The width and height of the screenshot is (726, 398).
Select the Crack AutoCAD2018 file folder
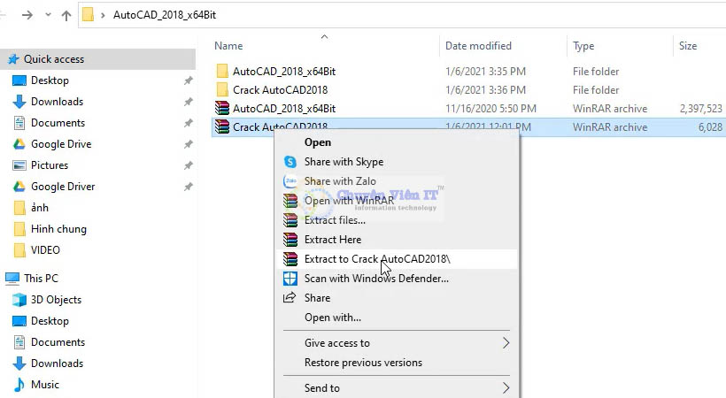point(280,90)
